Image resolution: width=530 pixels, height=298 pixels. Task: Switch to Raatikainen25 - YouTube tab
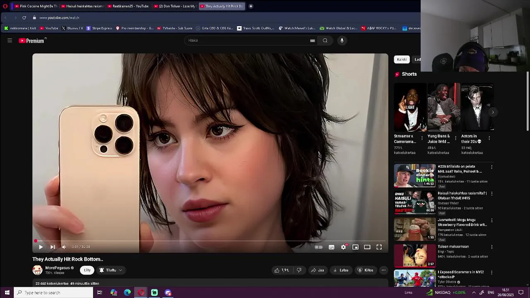click(128, 6)
